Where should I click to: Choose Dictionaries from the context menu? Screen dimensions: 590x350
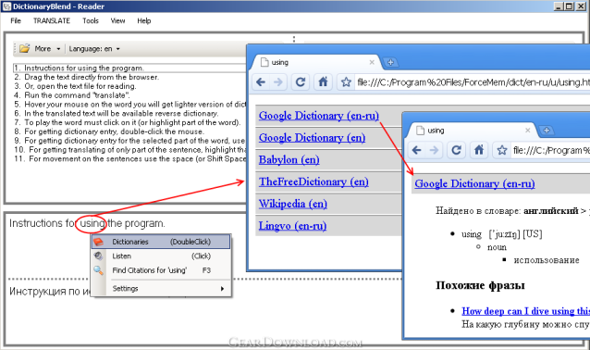pos(161,242)
